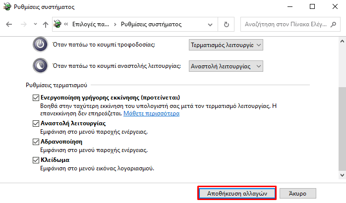The height and width of the screenshot is (203, 346).
Task: Click the Όταν πατάω το κουμπί τροφοδοσίας label
Action: tap(104, 45)
